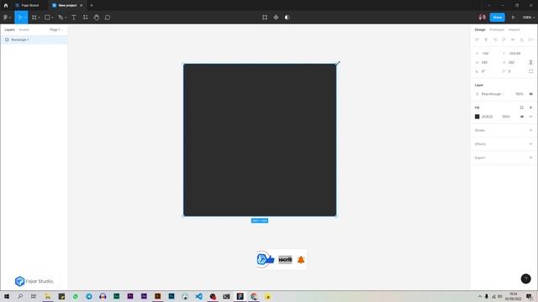Toggle independent corners option

coord(530,71)
